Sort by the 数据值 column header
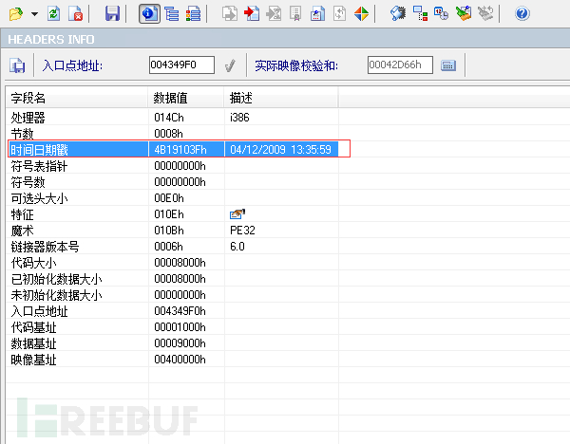The width and height of the screenshot is (570, 444). 186,98
